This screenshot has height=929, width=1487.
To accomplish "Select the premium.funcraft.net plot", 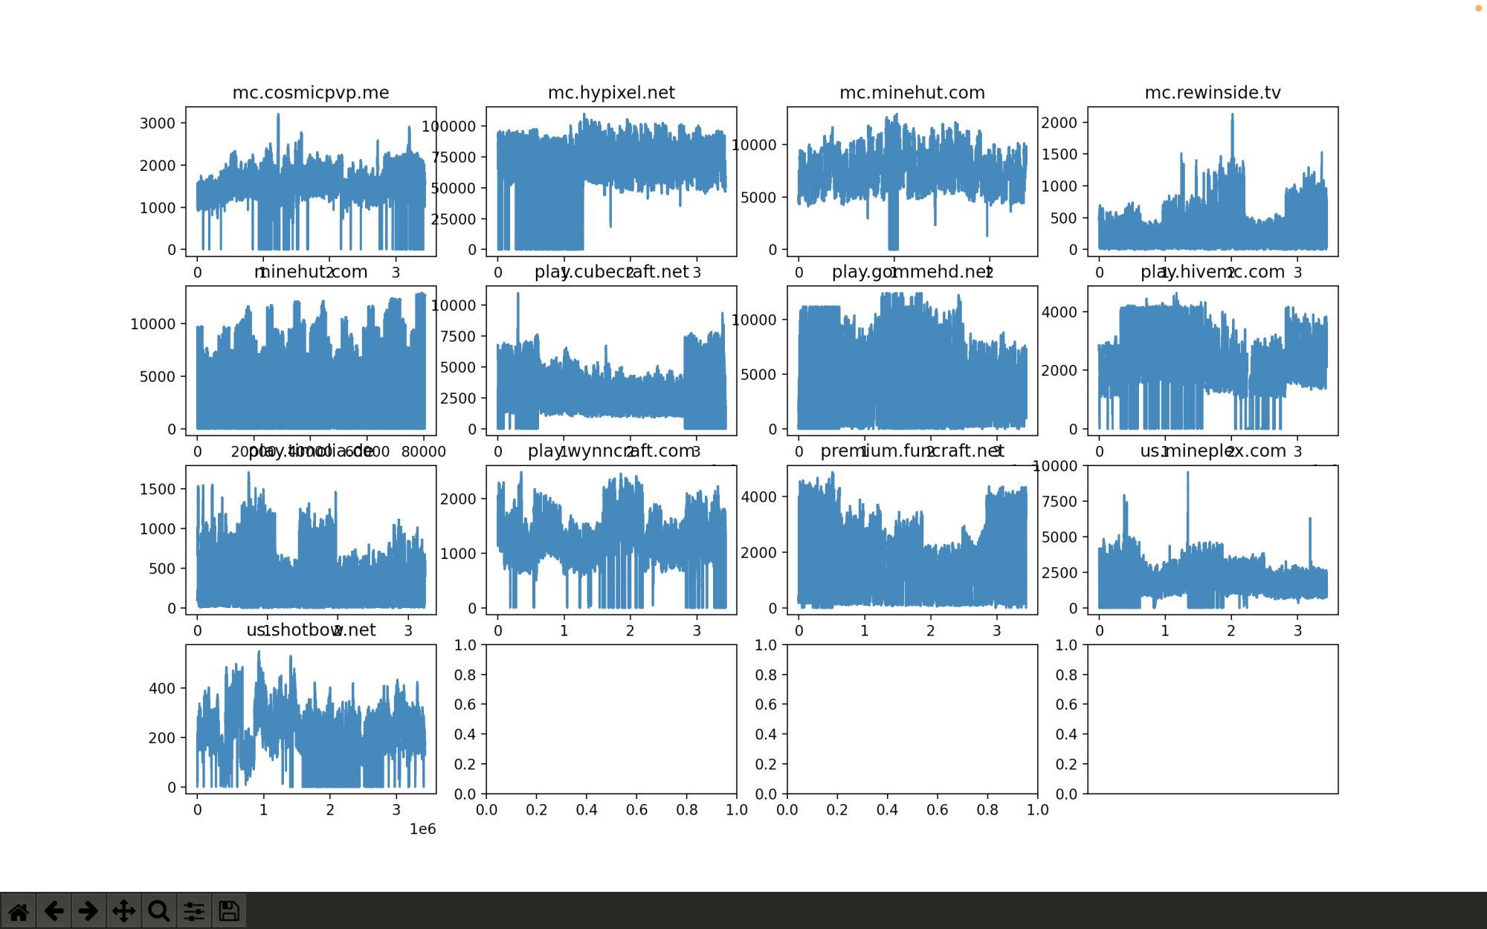I will click(912, 540).
